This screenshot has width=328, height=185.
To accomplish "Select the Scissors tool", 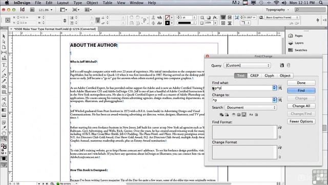I will (4, 99).
